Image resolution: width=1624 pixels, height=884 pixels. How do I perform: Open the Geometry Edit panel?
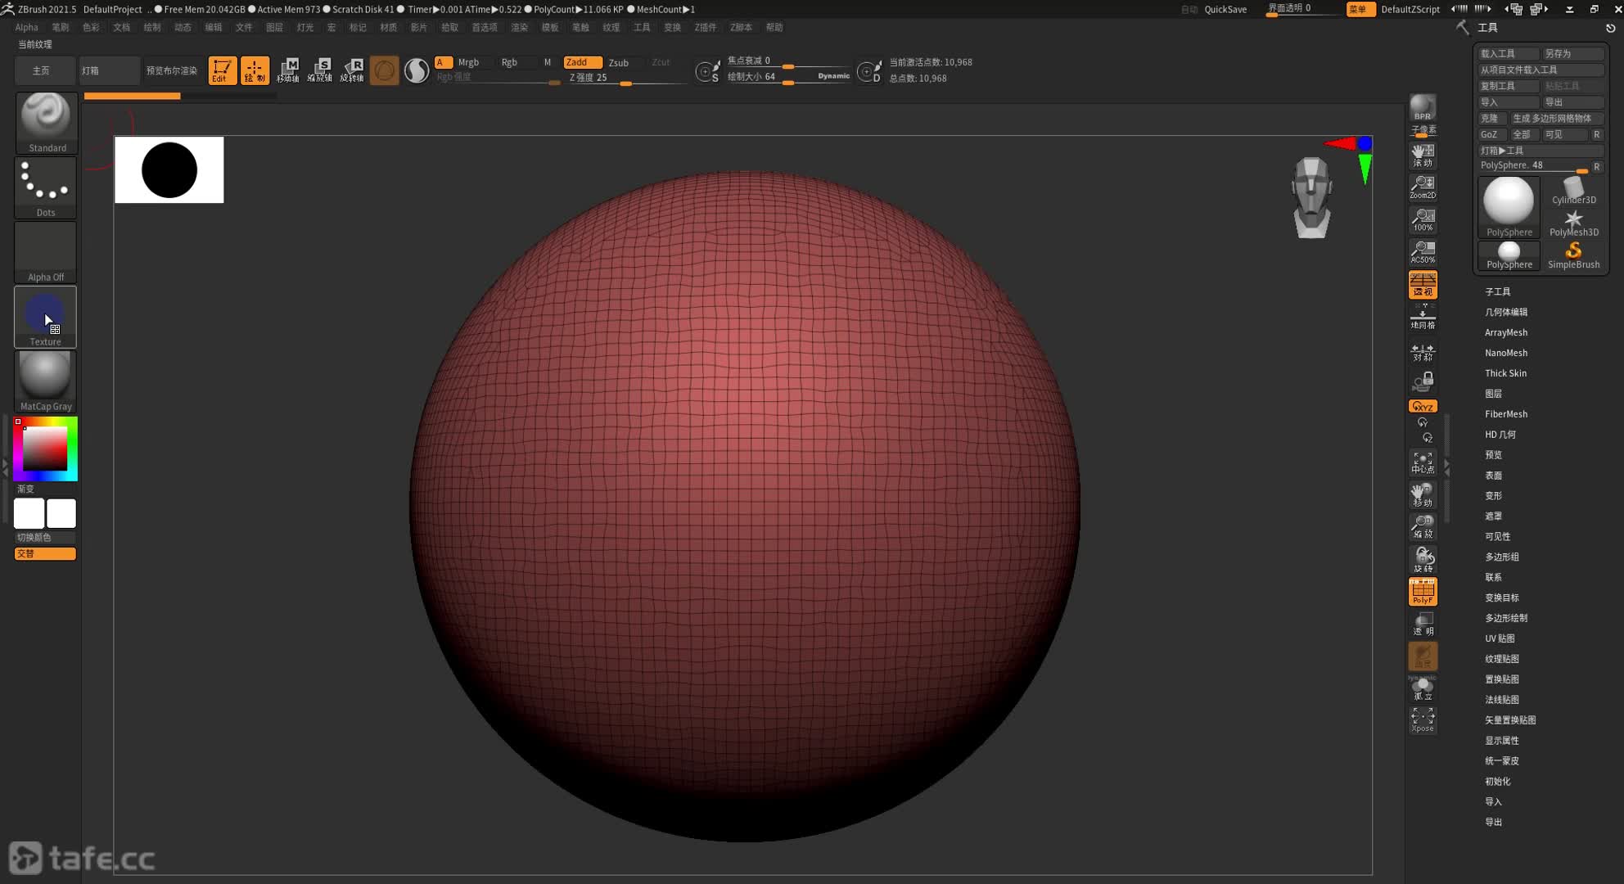1506,313
